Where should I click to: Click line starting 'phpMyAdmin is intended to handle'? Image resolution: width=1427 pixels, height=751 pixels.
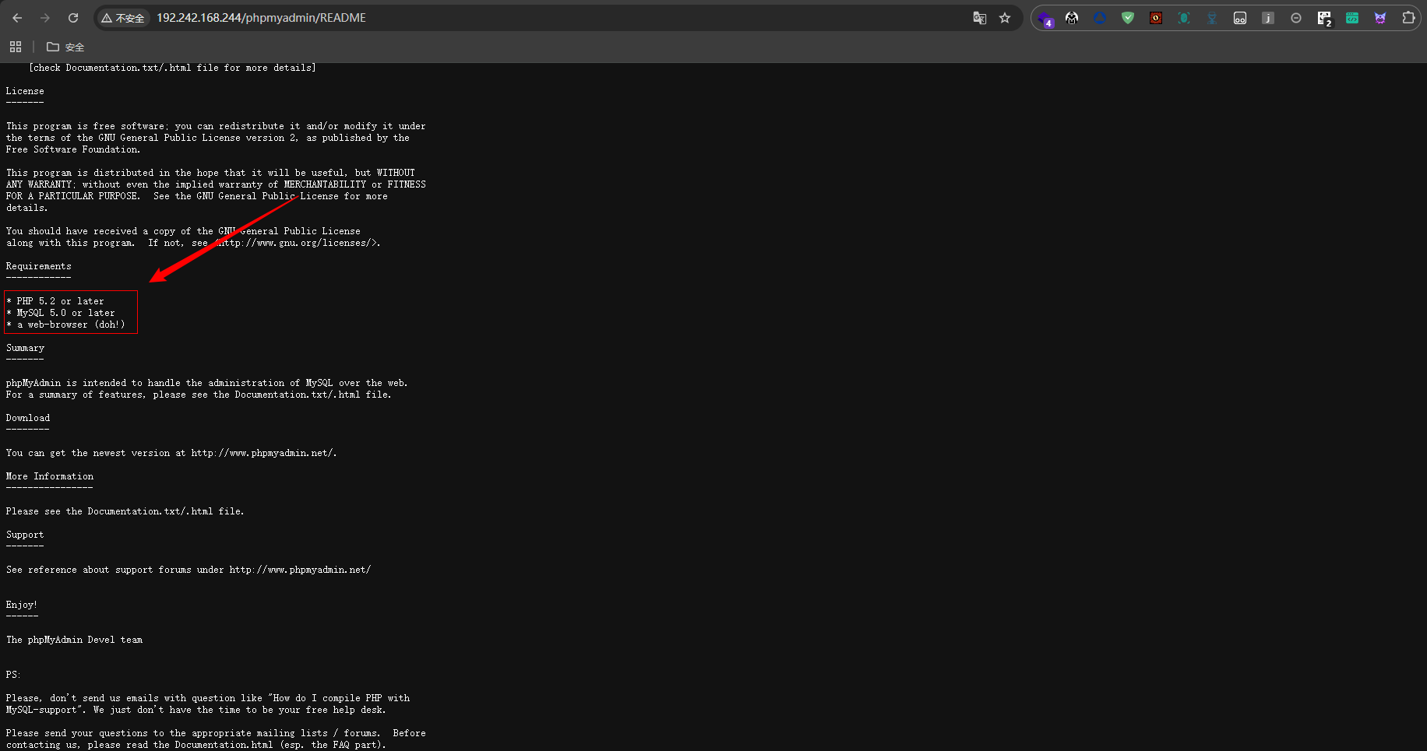coord(207,383)
